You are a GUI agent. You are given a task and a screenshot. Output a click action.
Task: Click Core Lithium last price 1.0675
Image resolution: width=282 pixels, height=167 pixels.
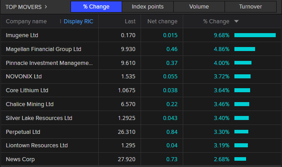[127, 90]
